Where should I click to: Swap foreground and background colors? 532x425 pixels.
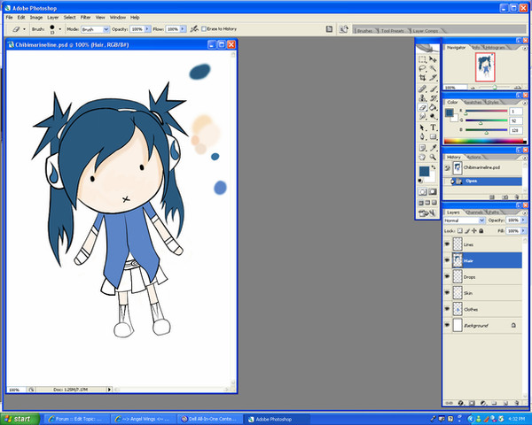coord(434,167)
